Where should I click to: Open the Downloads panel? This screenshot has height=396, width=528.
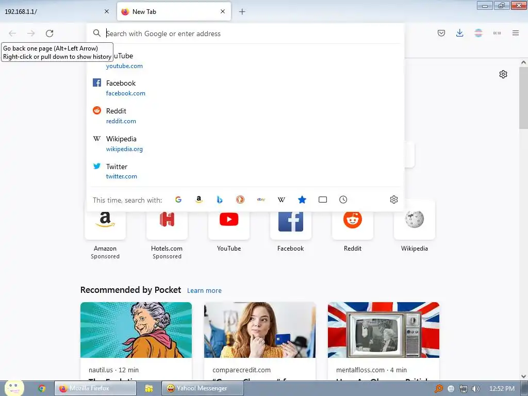[x=459, y=33]
